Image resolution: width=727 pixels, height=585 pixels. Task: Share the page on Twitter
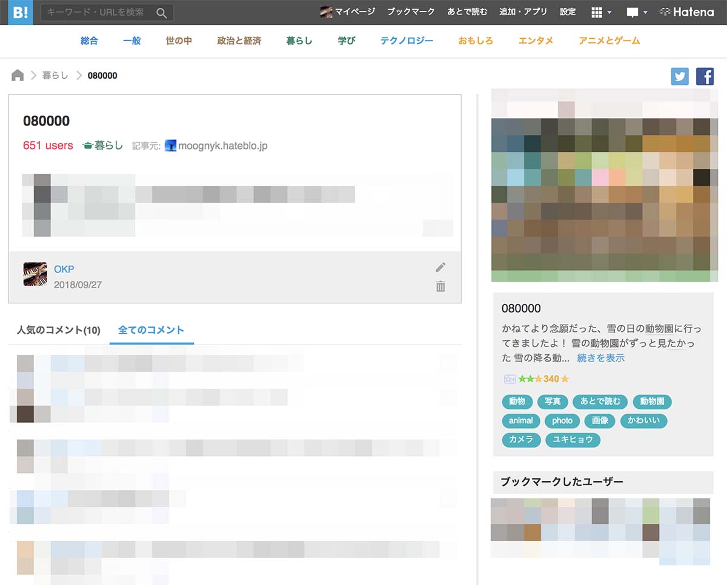pyautogui.click(x=680, y=76)
